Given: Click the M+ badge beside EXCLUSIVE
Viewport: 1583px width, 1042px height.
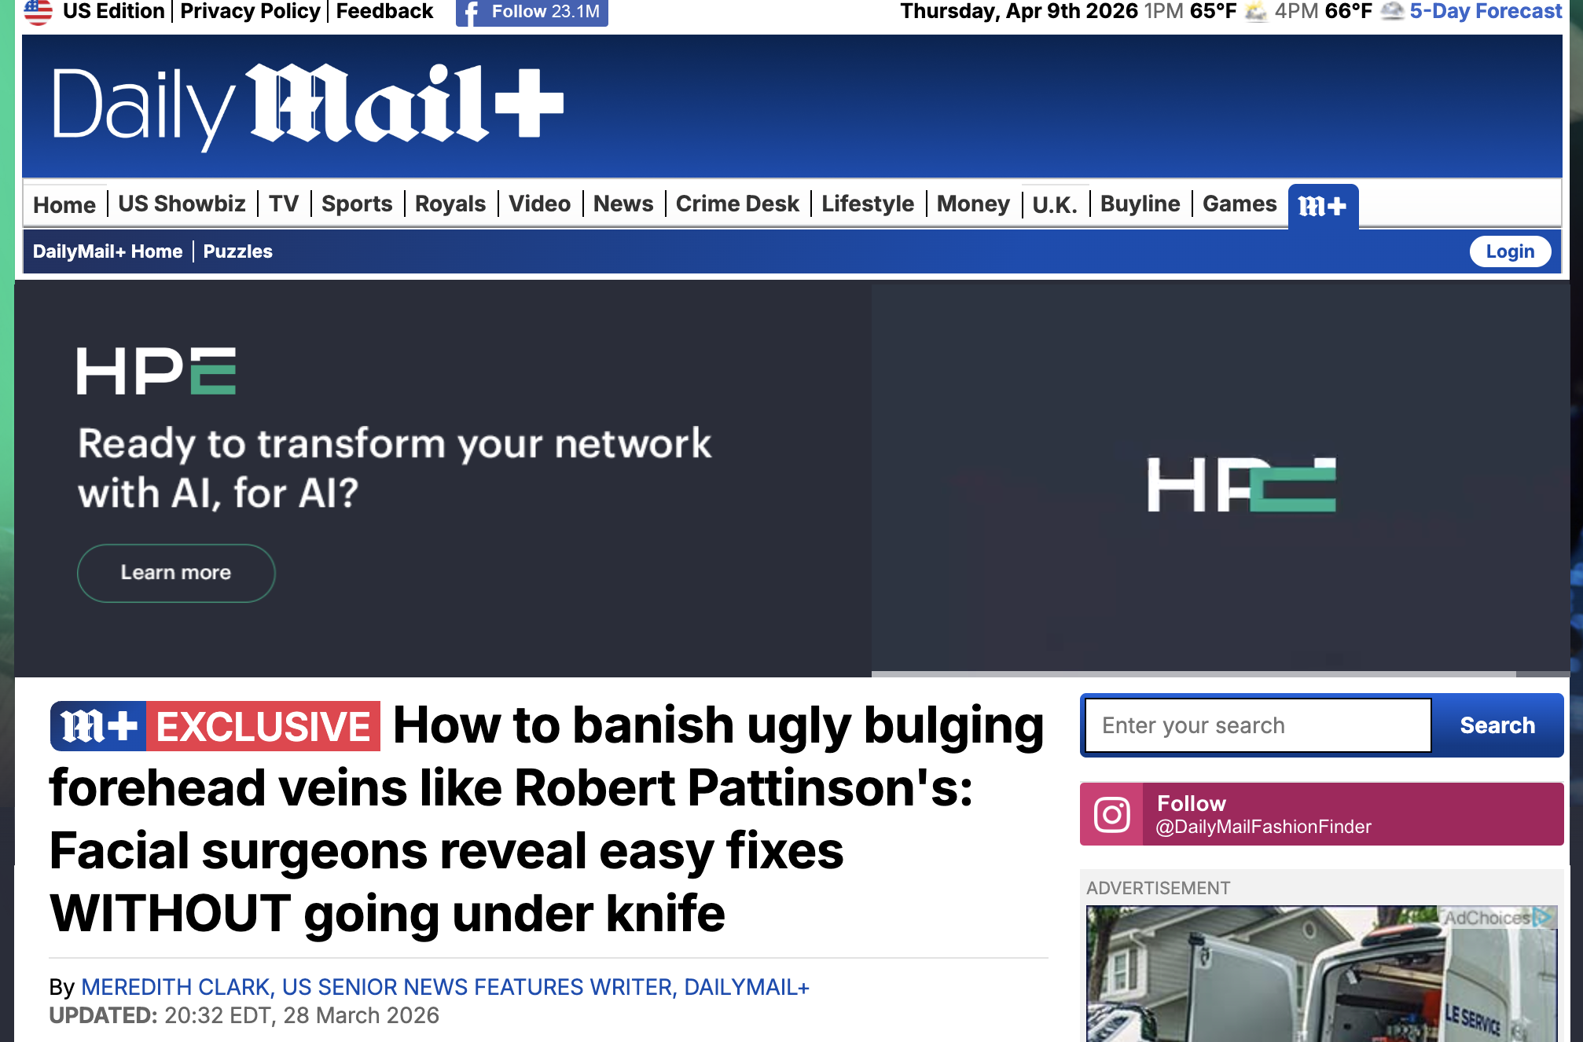Looking at the screenshot, I should click(x=98, y=726).
